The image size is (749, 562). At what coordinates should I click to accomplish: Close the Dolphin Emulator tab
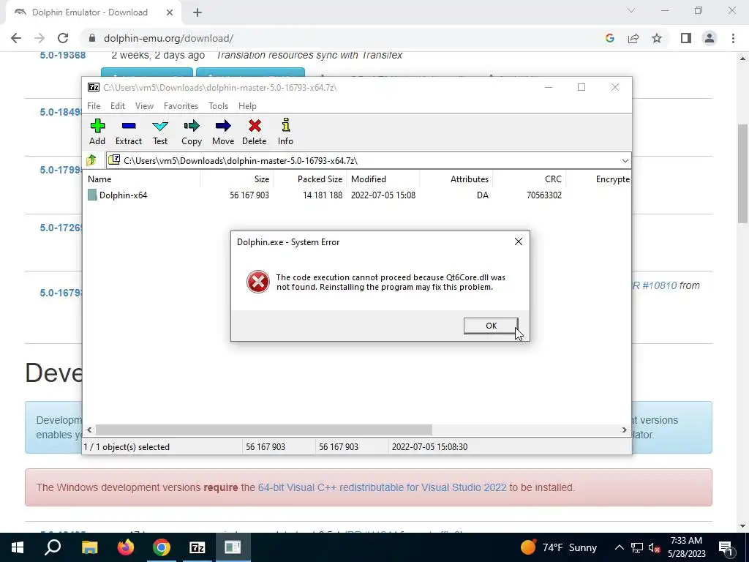pos(170,12)
